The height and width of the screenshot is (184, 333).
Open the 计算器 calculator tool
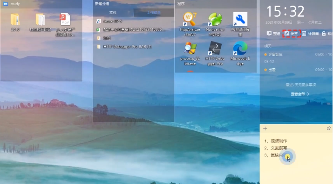tap(310, 34)
